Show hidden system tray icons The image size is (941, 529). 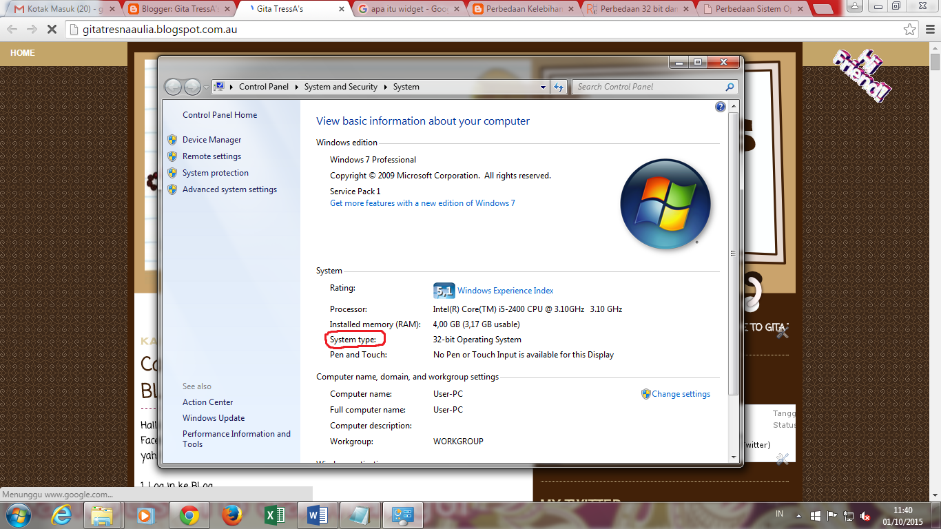[798, 516]
